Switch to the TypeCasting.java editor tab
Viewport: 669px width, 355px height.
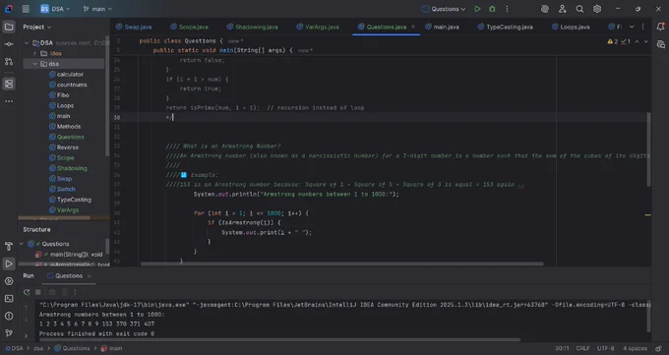[x=505, y=27]
